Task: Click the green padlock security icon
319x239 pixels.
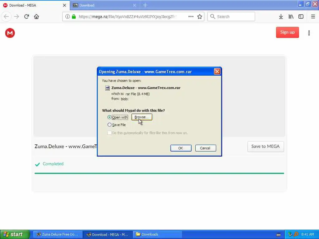Action: pos(74,16)
